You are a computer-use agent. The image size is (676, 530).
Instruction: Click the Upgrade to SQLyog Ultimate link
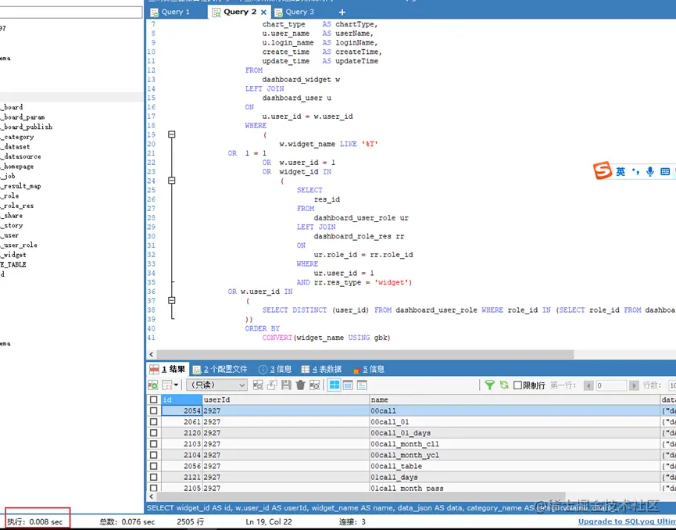(626, 521)
